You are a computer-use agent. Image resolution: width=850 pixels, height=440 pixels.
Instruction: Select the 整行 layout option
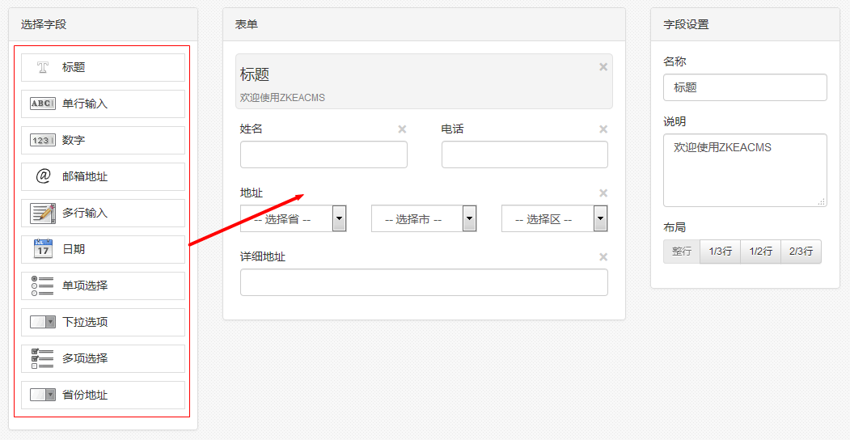coord(682,252)
